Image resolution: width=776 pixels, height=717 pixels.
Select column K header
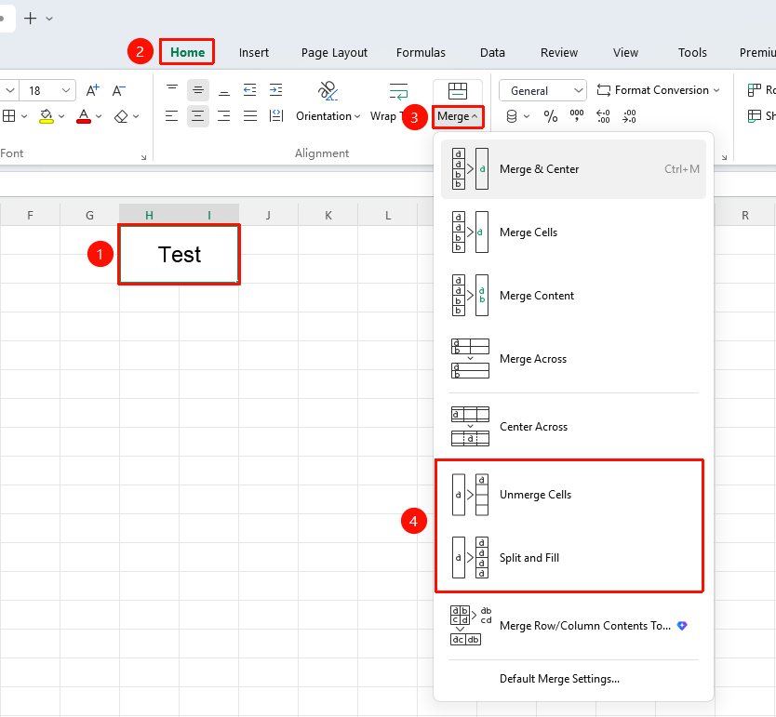(x=328, y=215)
